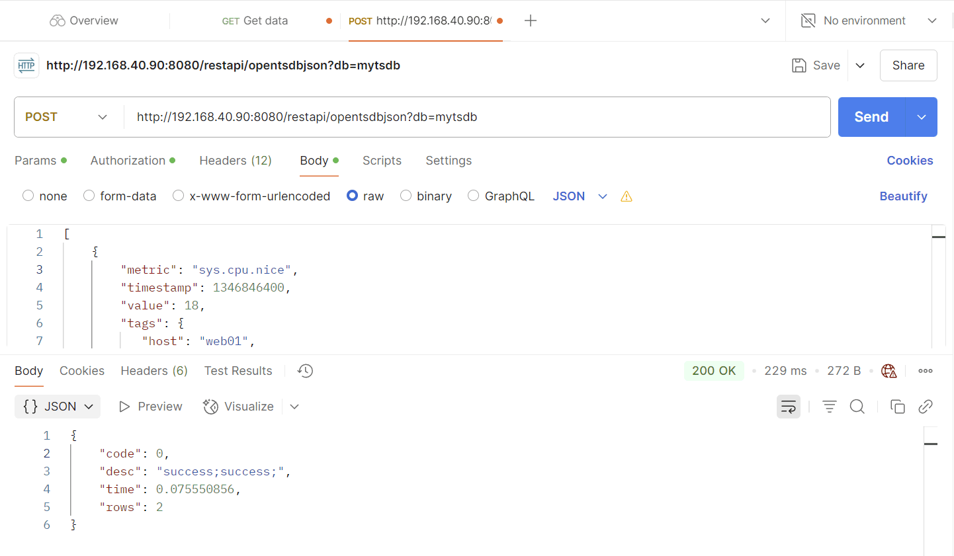Open the response more options ellipsis
This screenshot has width=954, height=556.
point(926,371)
